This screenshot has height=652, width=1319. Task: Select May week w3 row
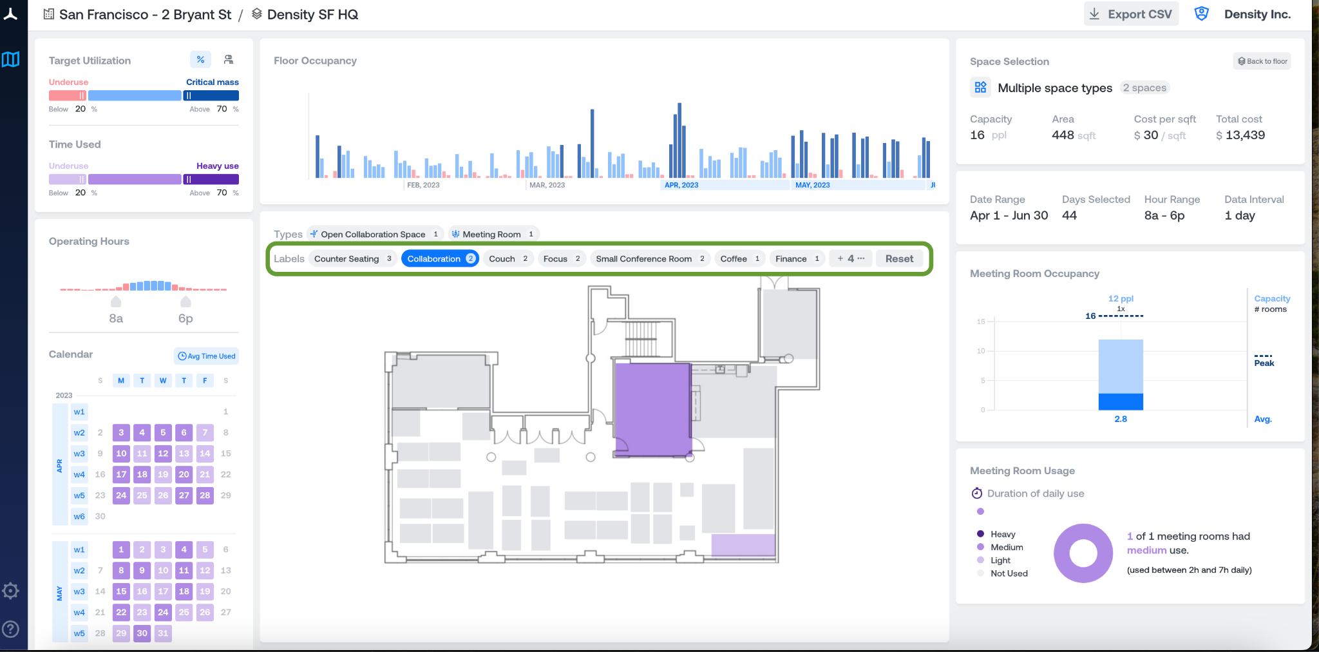(79, 591)
